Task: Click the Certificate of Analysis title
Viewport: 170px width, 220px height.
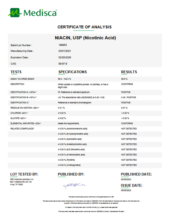Action: tap(85, 27)
